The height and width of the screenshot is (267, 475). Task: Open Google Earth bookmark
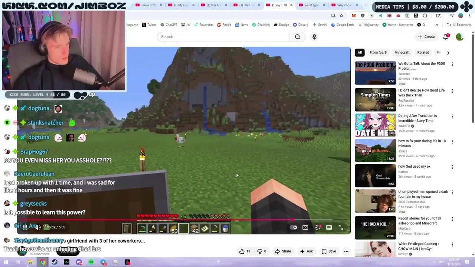coord(342,25)
